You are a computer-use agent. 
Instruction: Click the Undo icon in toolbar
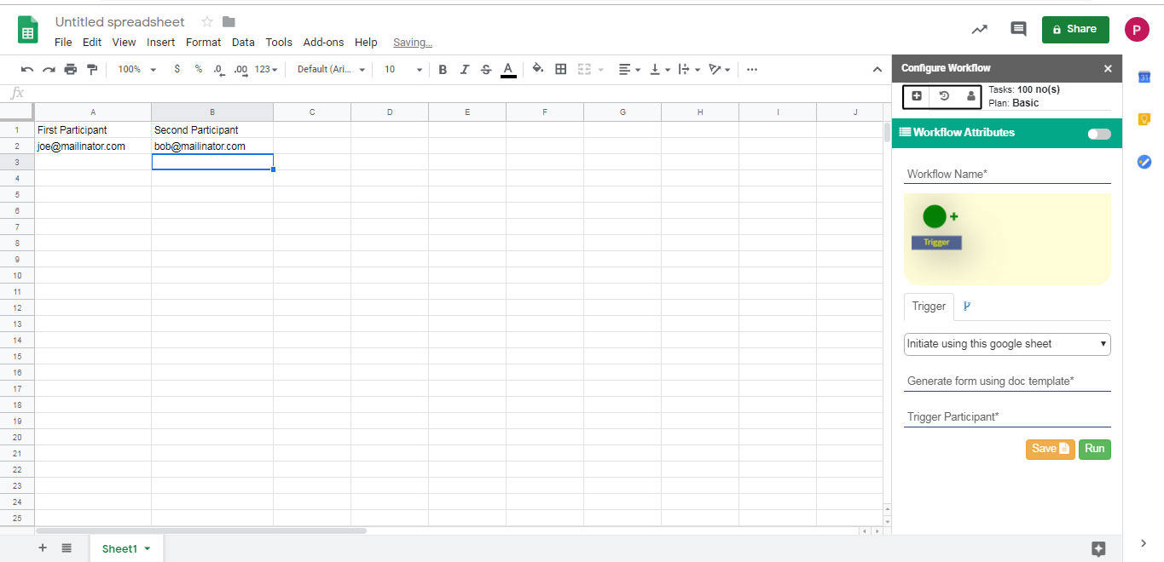[27, 69]
